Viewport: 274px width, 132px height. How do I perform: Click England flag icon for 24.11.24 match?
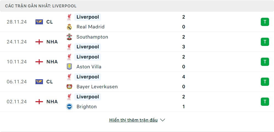click(39, 42)
